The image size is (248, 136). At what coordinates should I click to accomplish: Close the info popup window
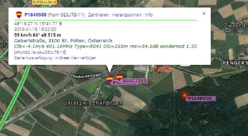pos(204,14)
